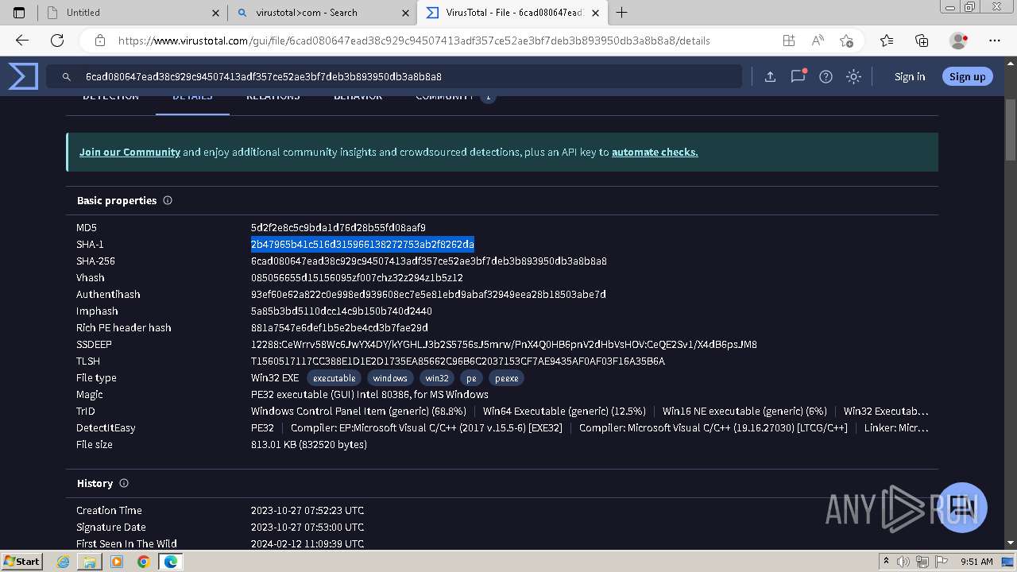Click the Basic properties info icon
The height and width of the screenshot is (572, 1017).
pyautogui.click(x=168, y=200)
